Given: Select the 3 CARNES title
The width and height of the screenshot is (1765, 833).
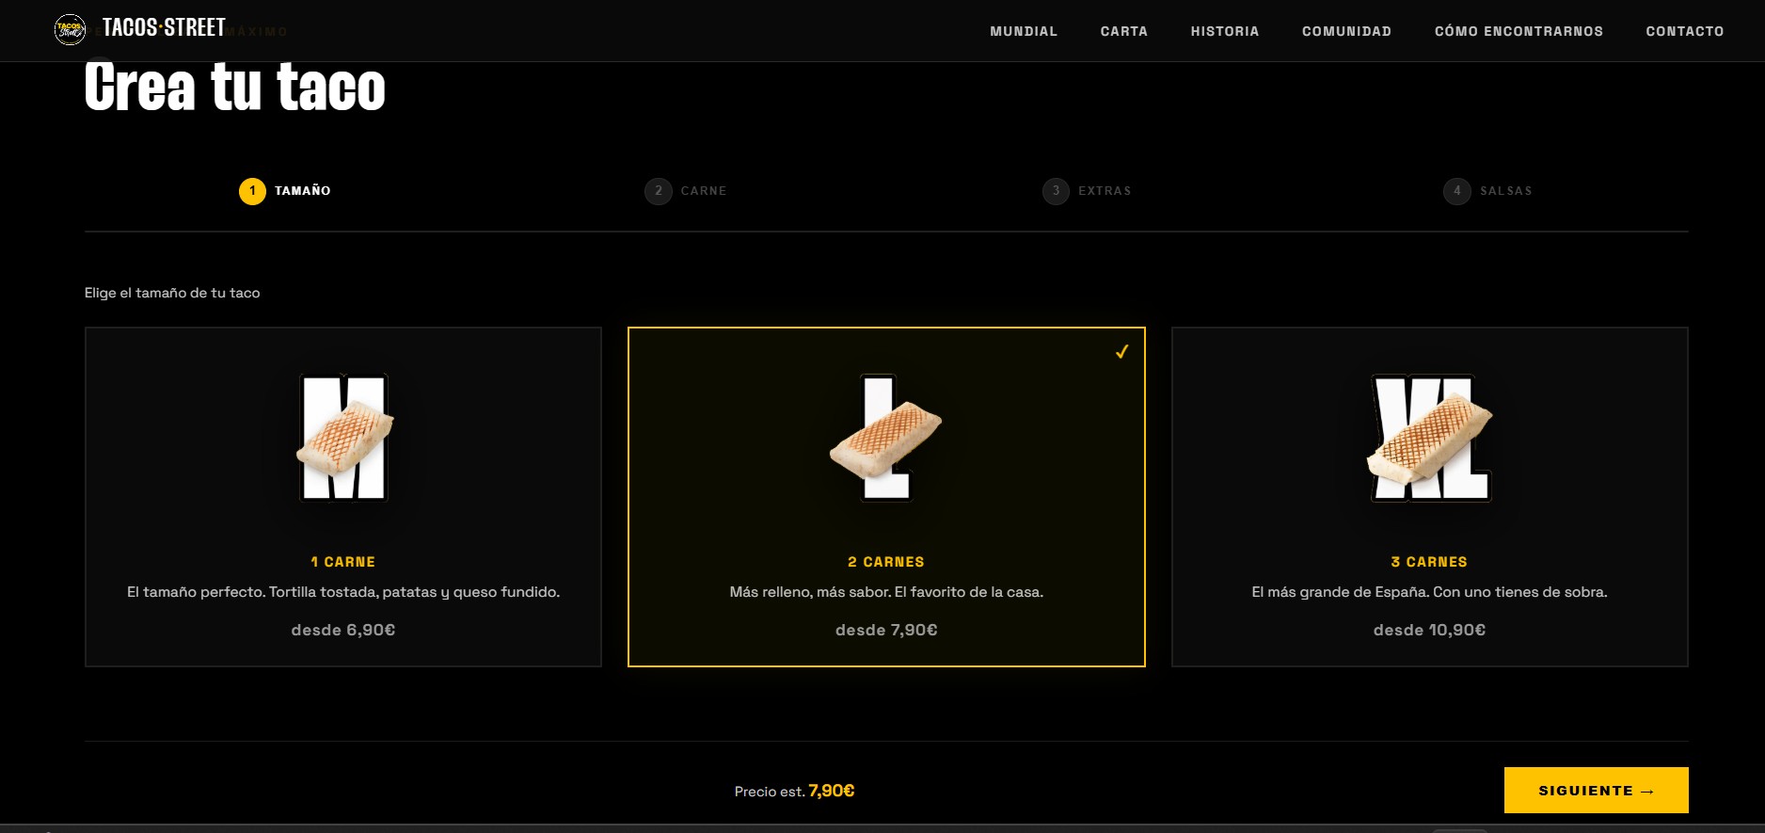Looking at the screenshot, I should point(1429,562).
